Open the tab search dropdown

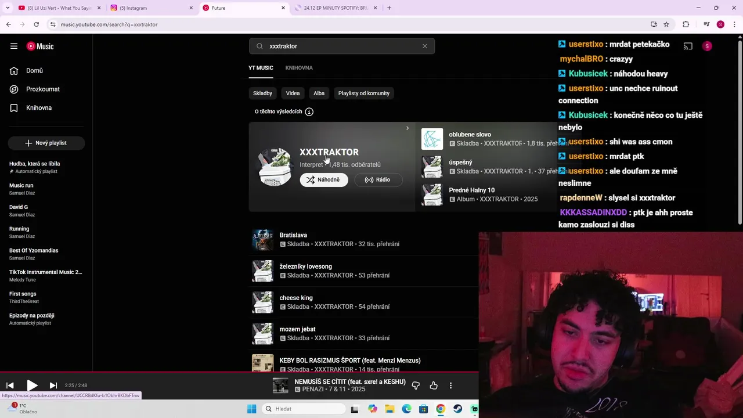coord(8,8)
